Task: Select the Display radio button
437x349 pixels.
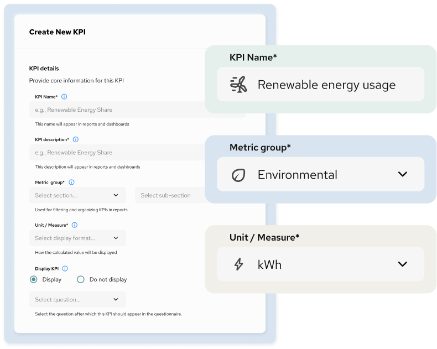Action: [x=34, y=279]
